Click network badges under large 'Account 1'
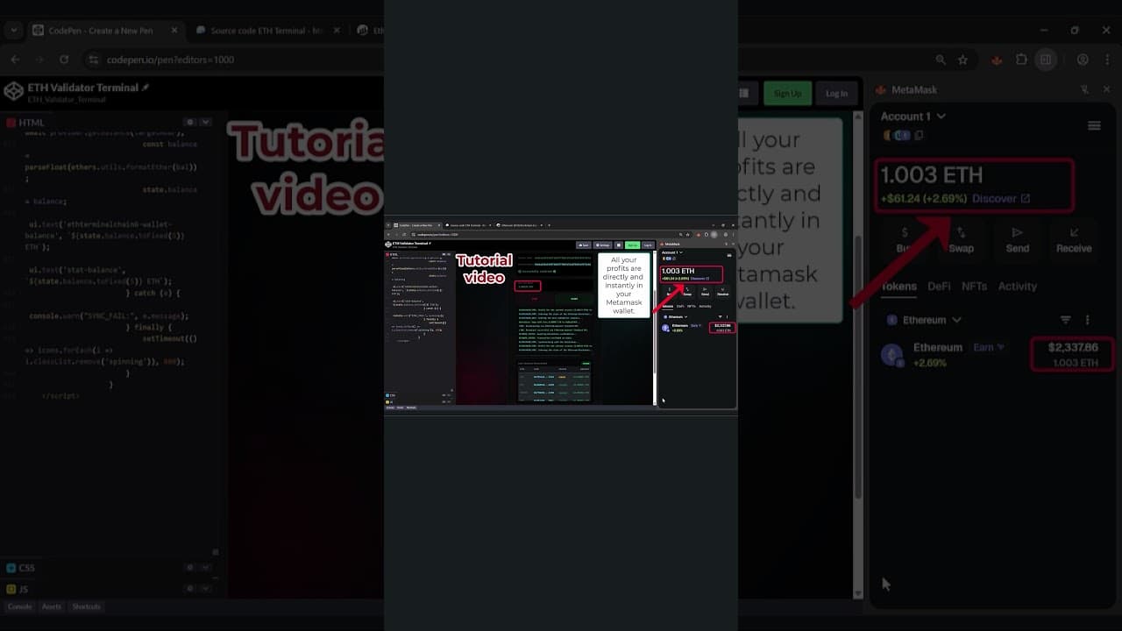The image size is (1122, 631). (x=896, y=135)
